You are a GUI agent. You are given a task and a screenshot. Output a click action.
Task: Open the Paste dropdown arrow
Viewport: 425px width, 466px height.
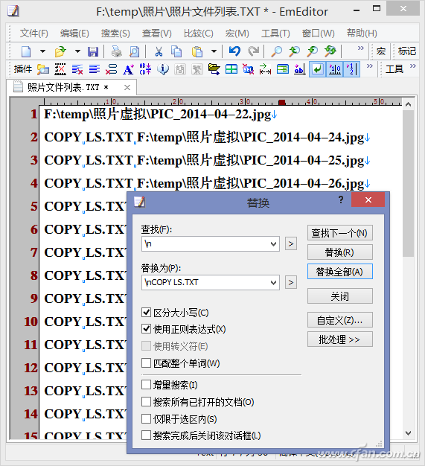(214, 51)
